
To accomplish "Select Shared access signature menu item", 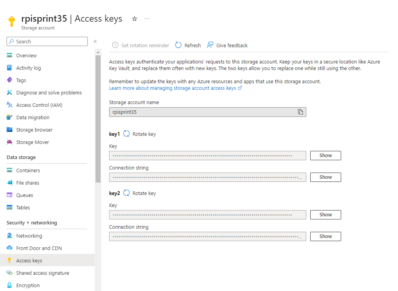I will (43, 273).
